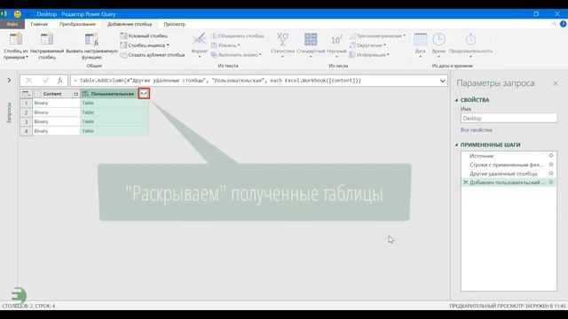The height and width of the screenshot is (319, 568).
Task: Click the Дата date icon
Action: pos(420,39)
